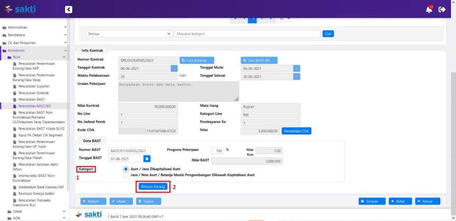Click the notification bell icon
456x221 pixels.
429,10
